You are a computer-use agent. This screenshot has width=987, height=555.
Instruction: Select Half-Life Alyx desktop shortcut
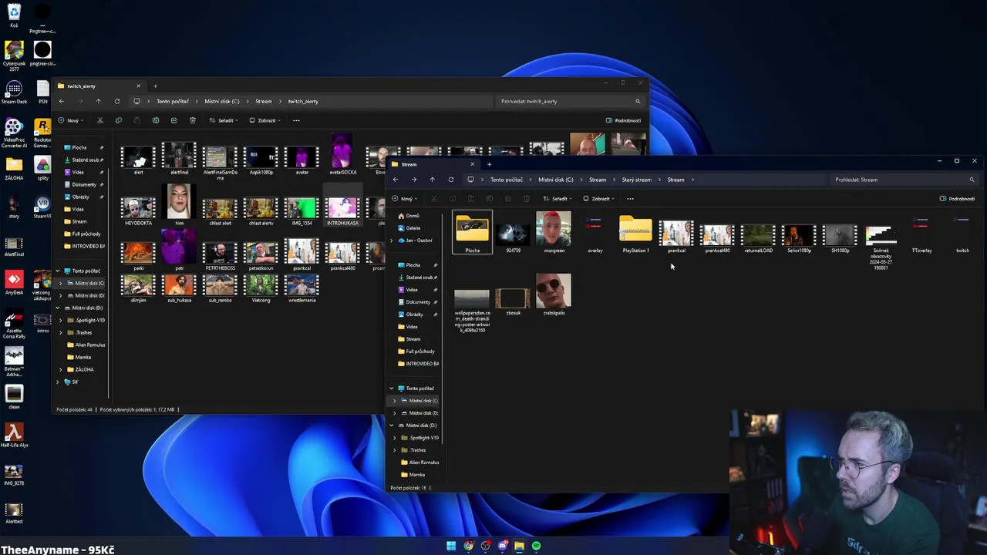click(x=14, y=436)
